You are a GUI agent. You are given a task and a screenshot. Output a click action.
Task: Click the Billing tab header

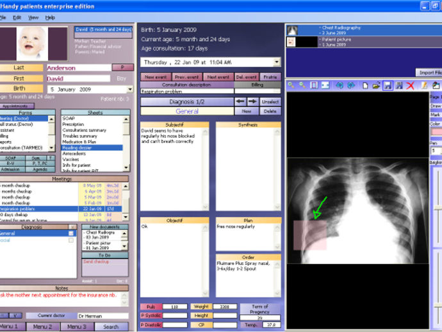(257, 85)
